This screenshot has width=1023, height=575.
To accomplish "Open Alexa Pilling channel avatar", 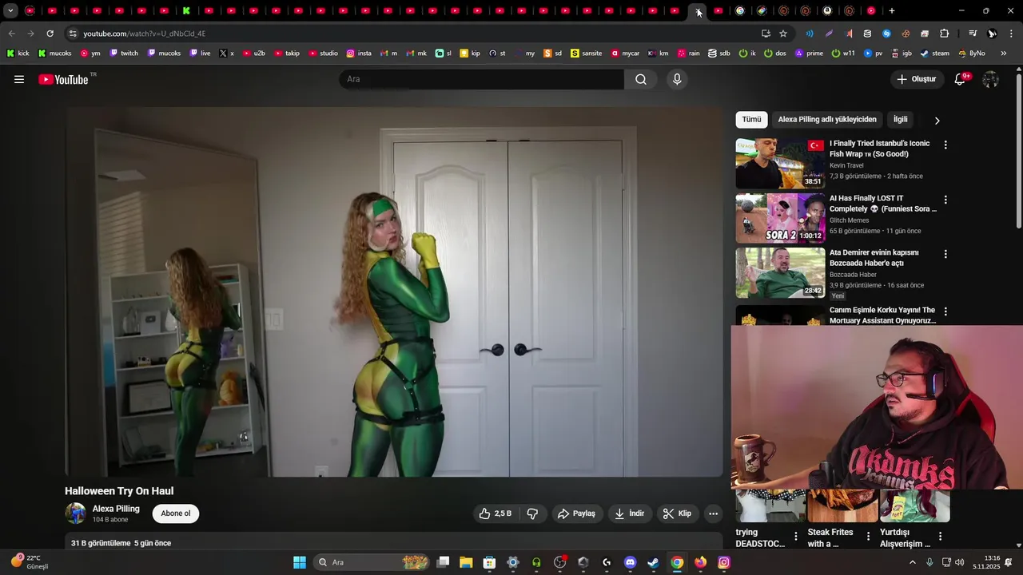I will point(76,514).
